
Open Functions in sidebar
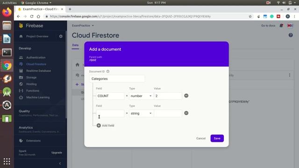(x=33, y=91)
